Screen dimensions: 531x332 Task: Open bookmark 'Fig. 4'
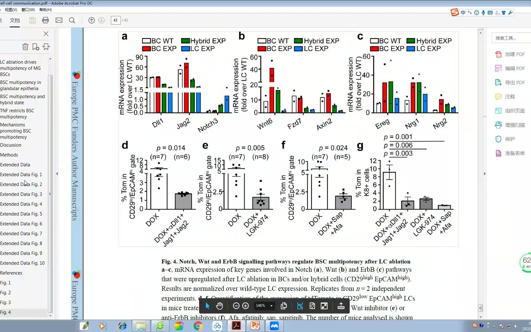[x=6, y=312]
